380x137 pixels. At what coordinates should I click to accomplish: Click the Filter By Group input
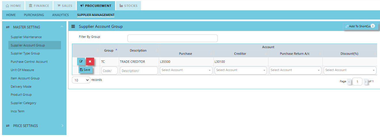tap(173, 38)
